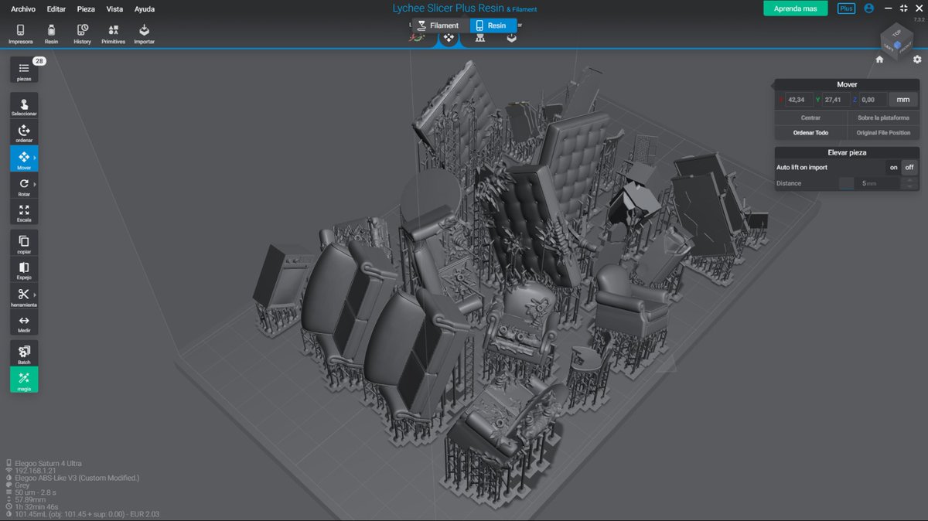The height and width of the screenshot is (521, 928).
Task: Decrease Distance with the down stepper
Action: [x=909, y=186]
